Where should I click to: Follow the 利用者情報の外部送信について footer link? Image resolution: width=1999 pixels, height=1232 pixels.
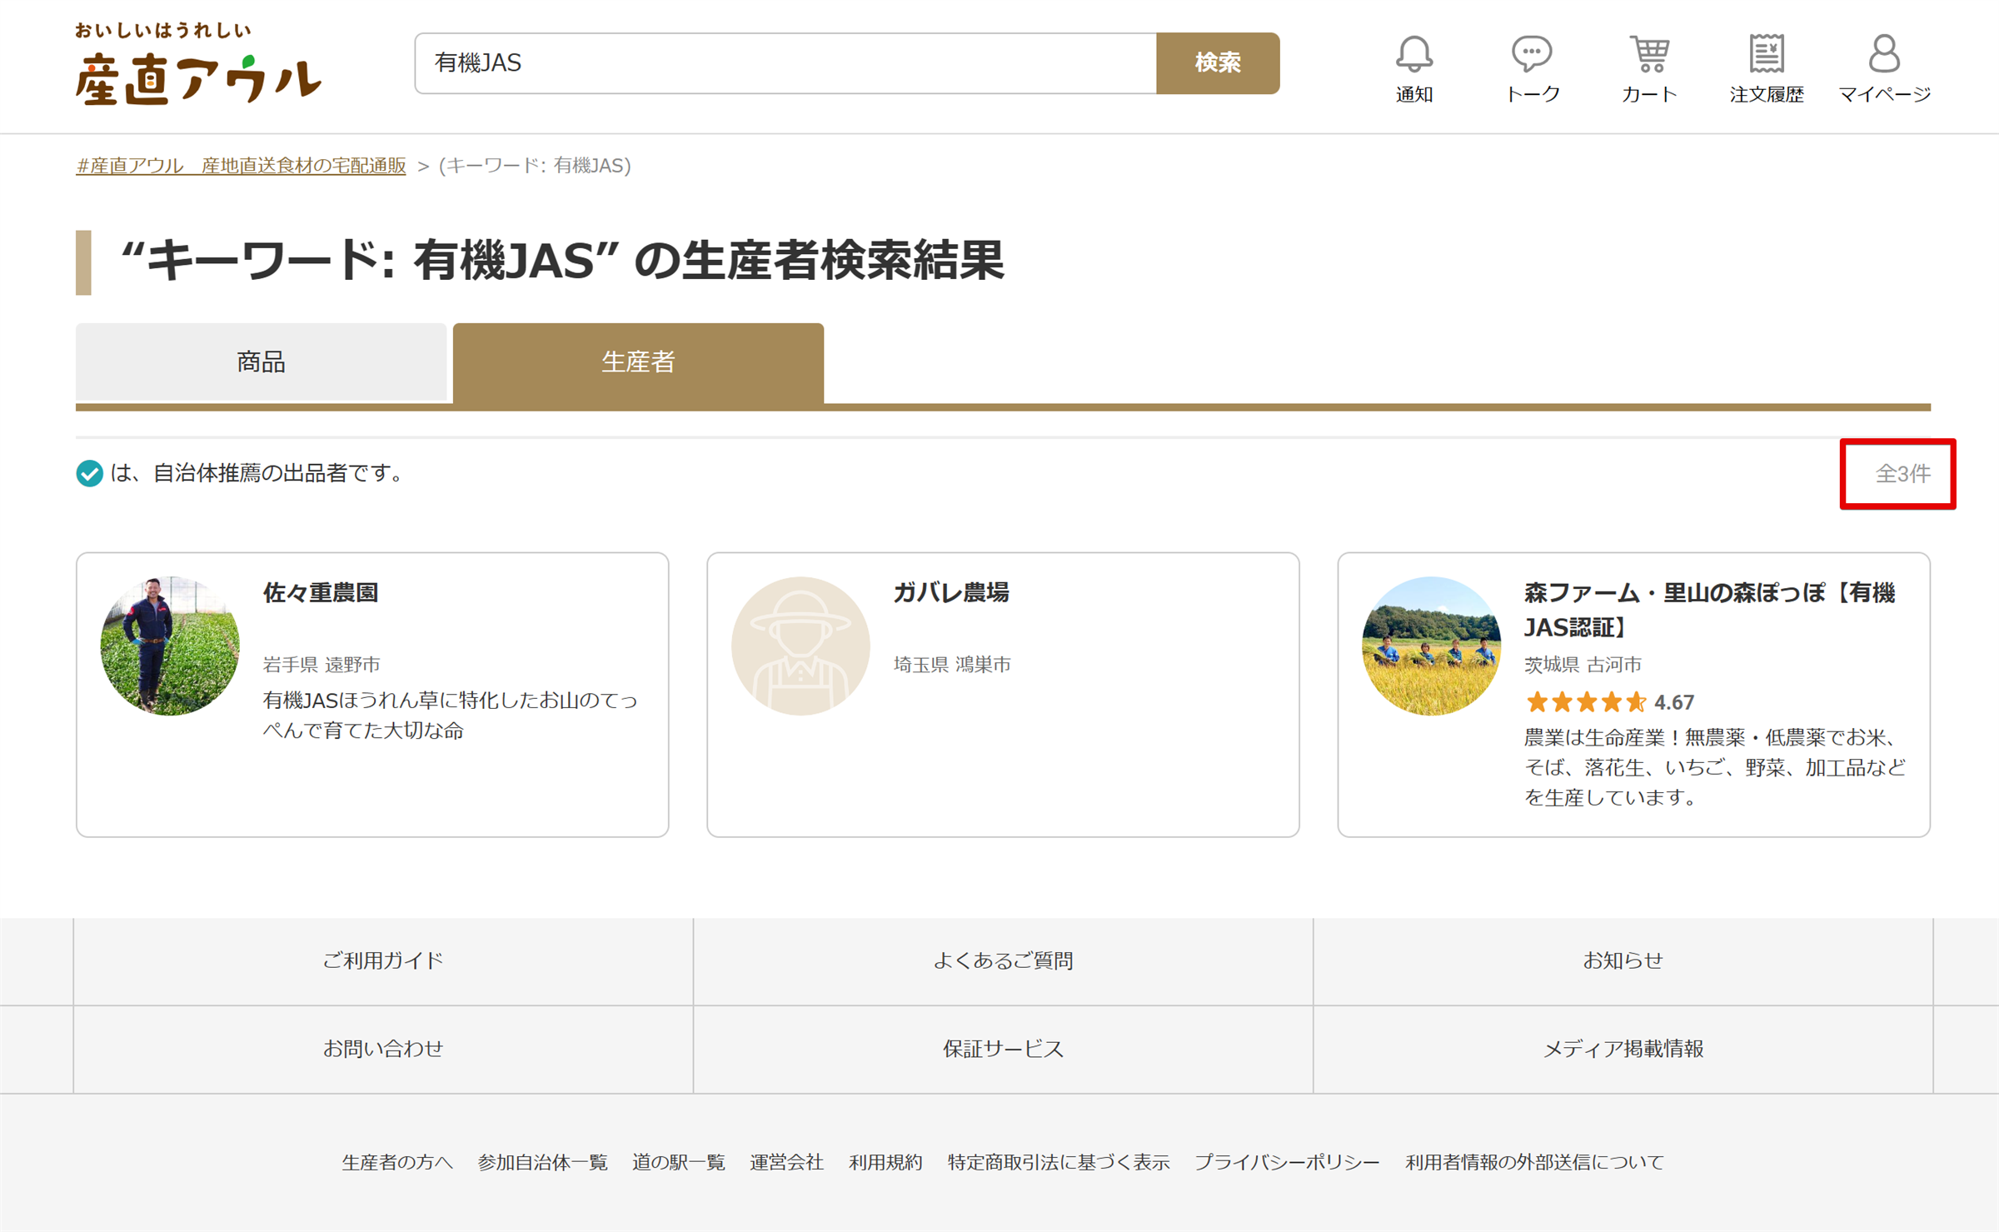[x=1534, y=1162]
